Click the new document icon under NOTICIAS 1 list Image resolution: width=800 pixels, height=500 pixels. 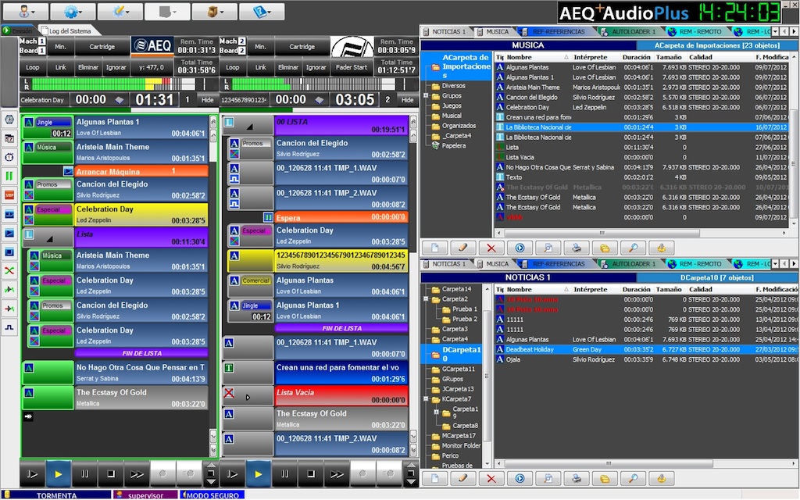[434, 479]
